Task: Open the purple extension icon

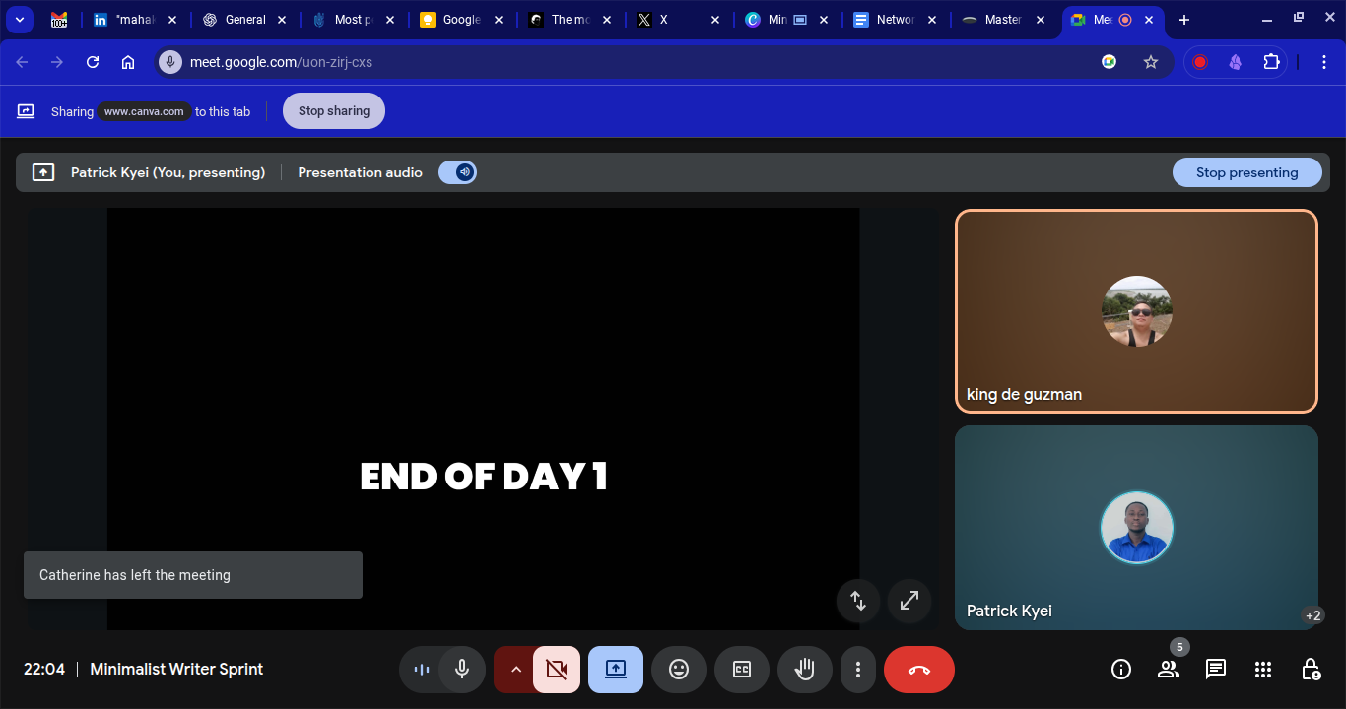Action: point(1236,62)
